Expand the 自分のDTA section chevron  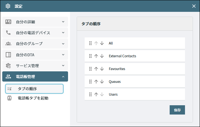[x=63, y=55]
